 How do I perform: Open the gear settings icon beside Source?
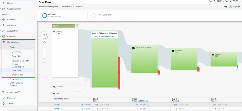[x=77, y=26]
